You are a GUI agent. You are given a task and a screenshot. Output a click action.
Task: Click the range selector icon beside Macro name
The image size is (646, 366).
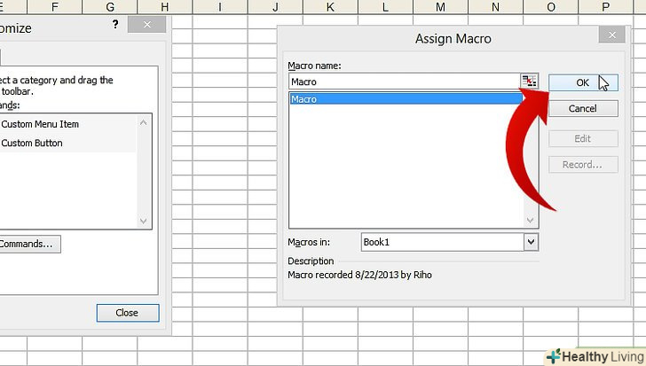click(x=530, y=81)
